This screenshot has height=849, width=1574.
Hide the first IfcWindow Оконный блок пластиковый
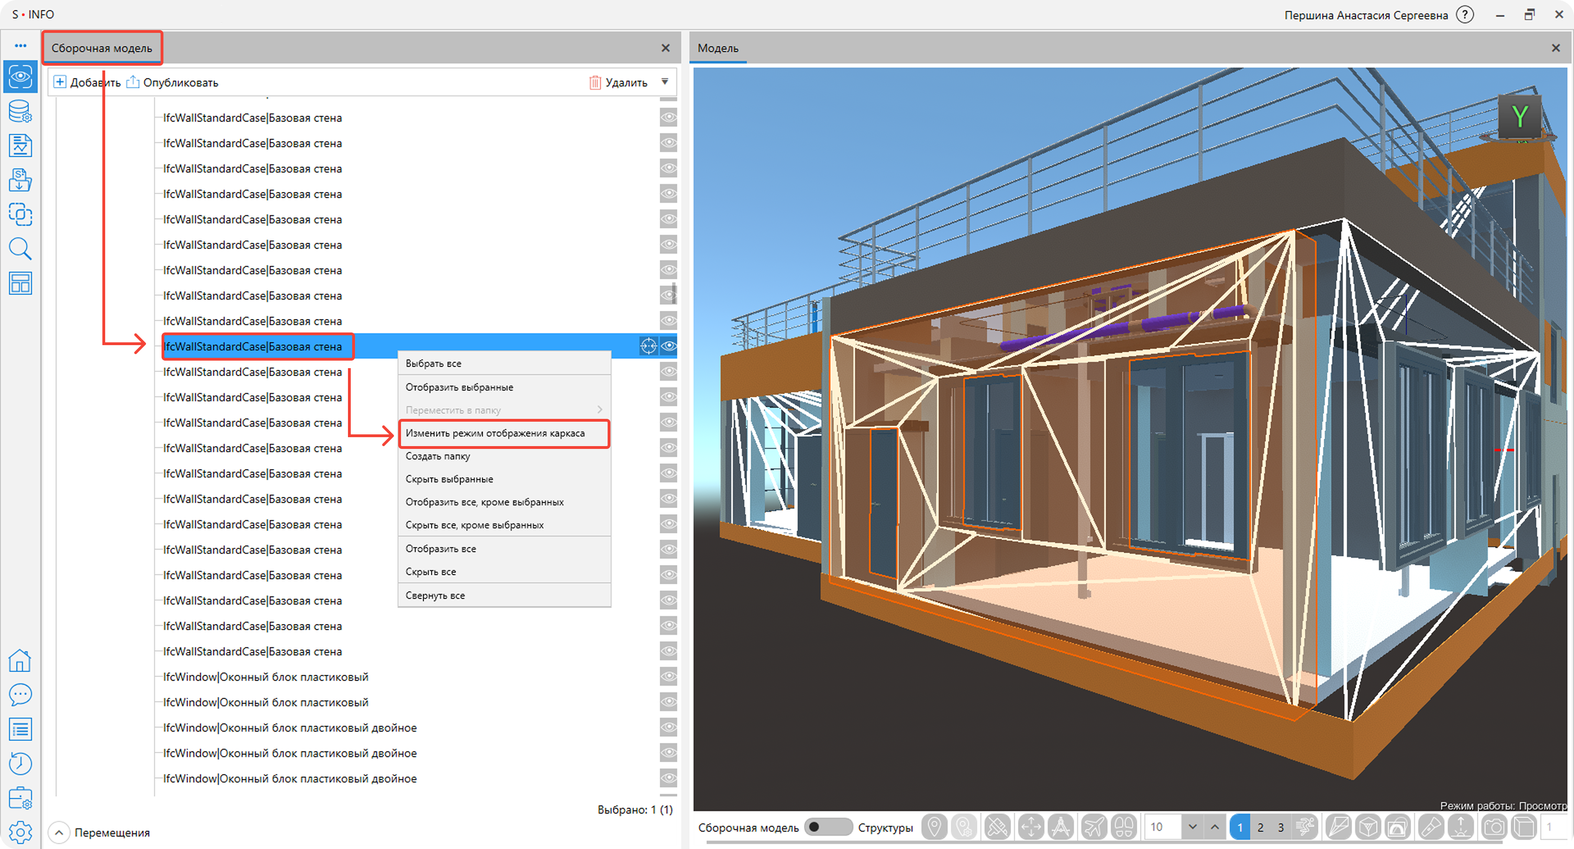pos(669,677)
